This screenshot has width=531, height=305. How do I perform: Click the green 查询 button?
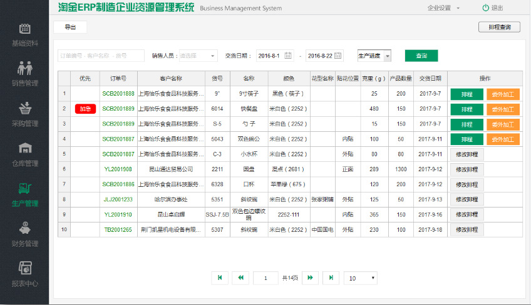click(421, 56)
